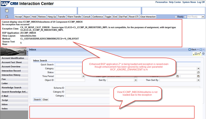The image size is (206, 119).
Task: Open the Inbox navigation item
Action: [x=14, y=104]
